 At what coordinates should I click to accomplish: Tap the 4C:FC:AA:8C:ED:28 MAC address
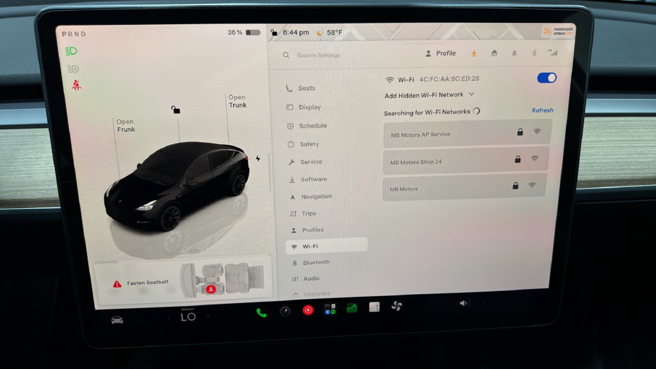(449, 79)
